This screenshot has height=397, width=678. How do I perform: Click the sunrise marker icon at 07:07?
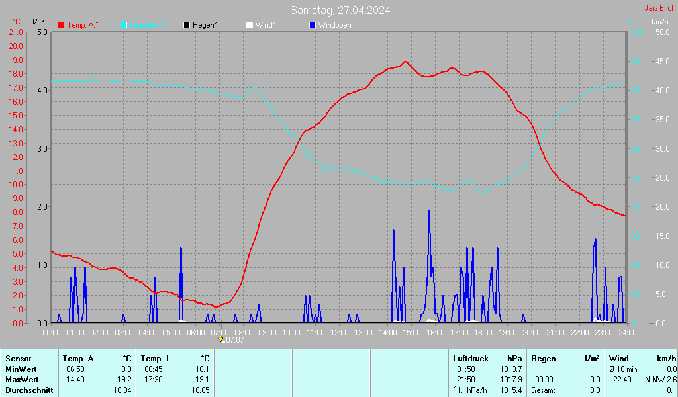[222, 339]
